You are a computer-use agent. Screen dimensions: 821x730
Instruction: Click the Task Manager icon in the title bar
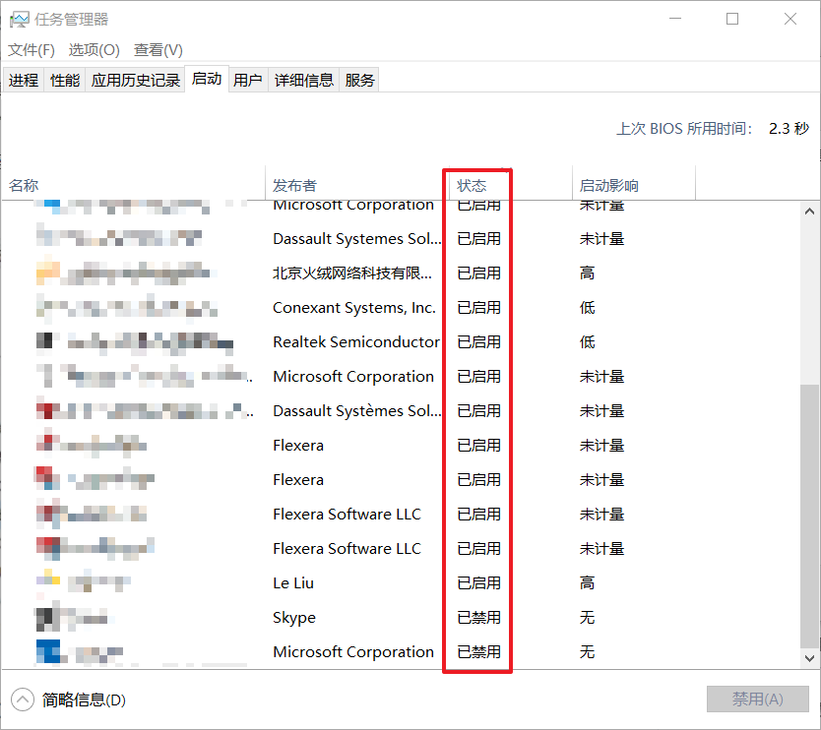click(22, 19)
